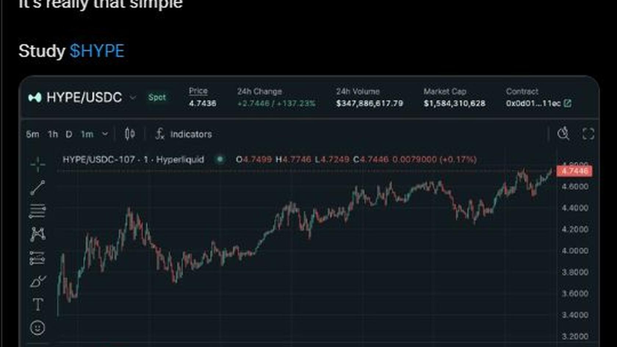Toggle the green market status dot in legend
This screenshot has height=347, width=617.
(220, 159)
